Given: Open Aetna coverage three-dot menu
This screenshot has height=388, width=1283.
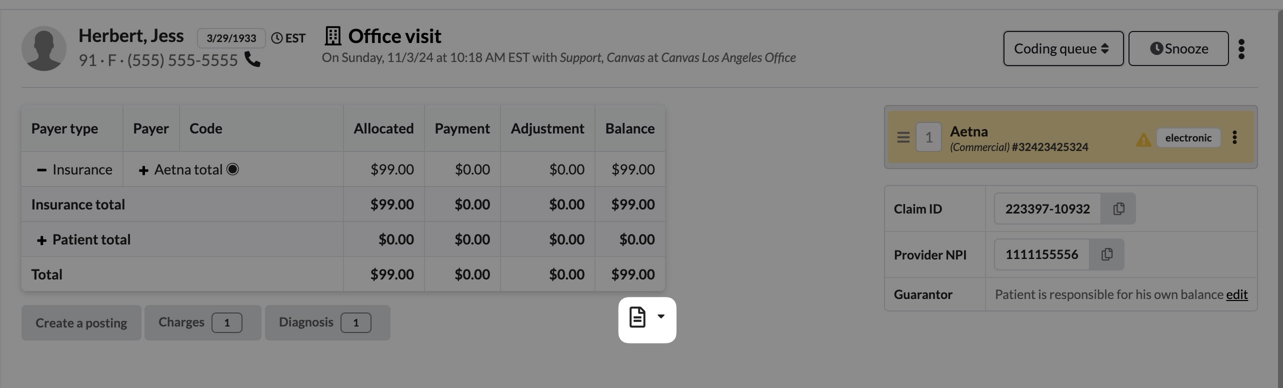Looking at the screenshot, I should 1234,137.
